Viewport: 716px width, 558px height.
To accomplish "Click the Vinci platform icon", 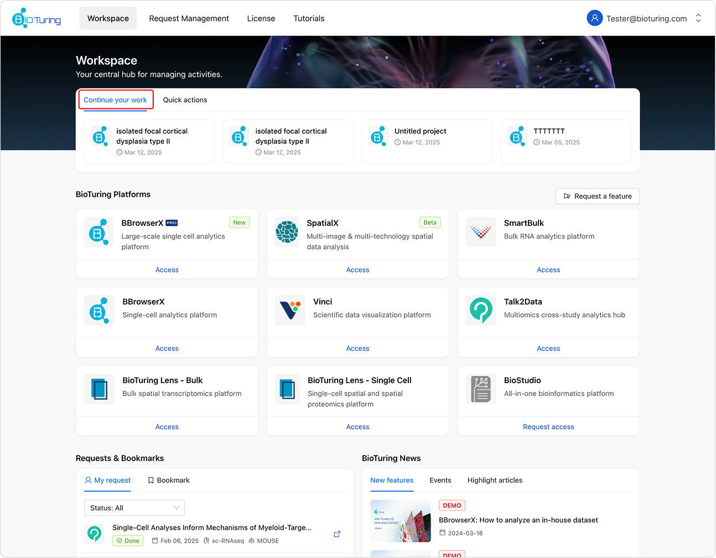I will tap(290, 311).
